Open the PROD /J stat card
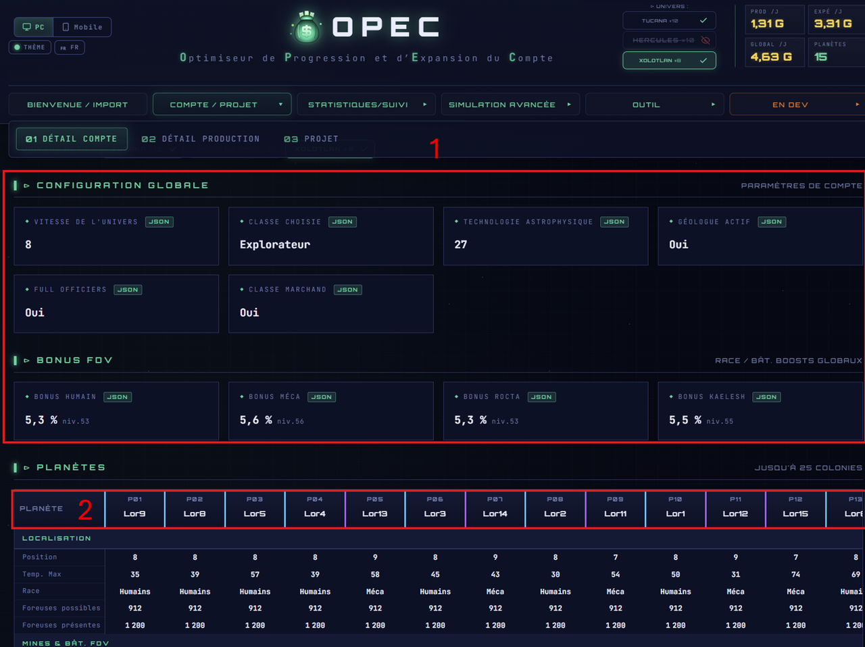This screenshot has height=647, width=865. point(775,20)
